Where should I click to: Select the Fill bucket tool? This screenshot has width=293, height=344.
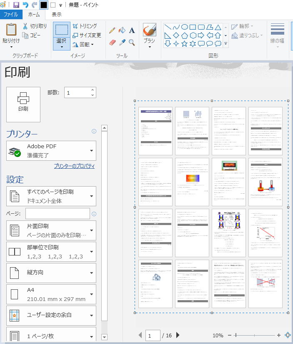pos(122,30)
